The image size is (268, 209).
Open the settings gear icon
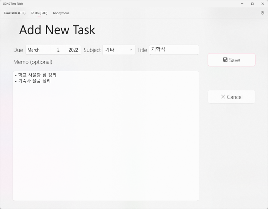pyautogui.click(x=262, y=13)
